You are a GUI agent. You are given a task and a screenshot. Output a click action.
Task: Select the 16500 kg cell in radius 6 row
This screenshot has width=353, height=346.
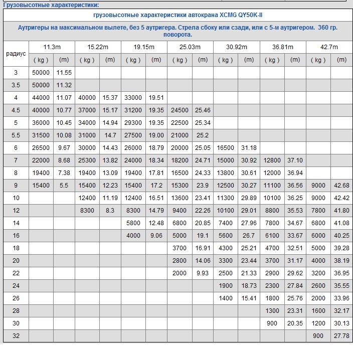click(226, 148)
